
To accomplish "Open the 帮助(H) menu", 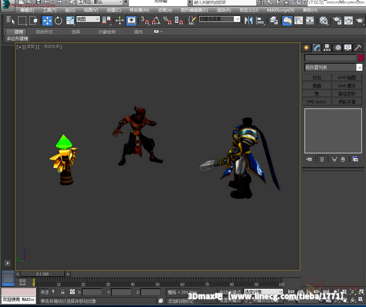I will pos(310,10).
